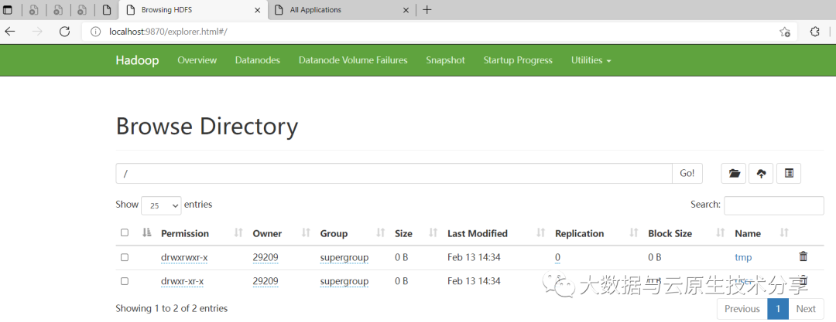Open the tmp directory link
Image resolution: width=836 pixels, height=322 pixels.
point(743,257)
